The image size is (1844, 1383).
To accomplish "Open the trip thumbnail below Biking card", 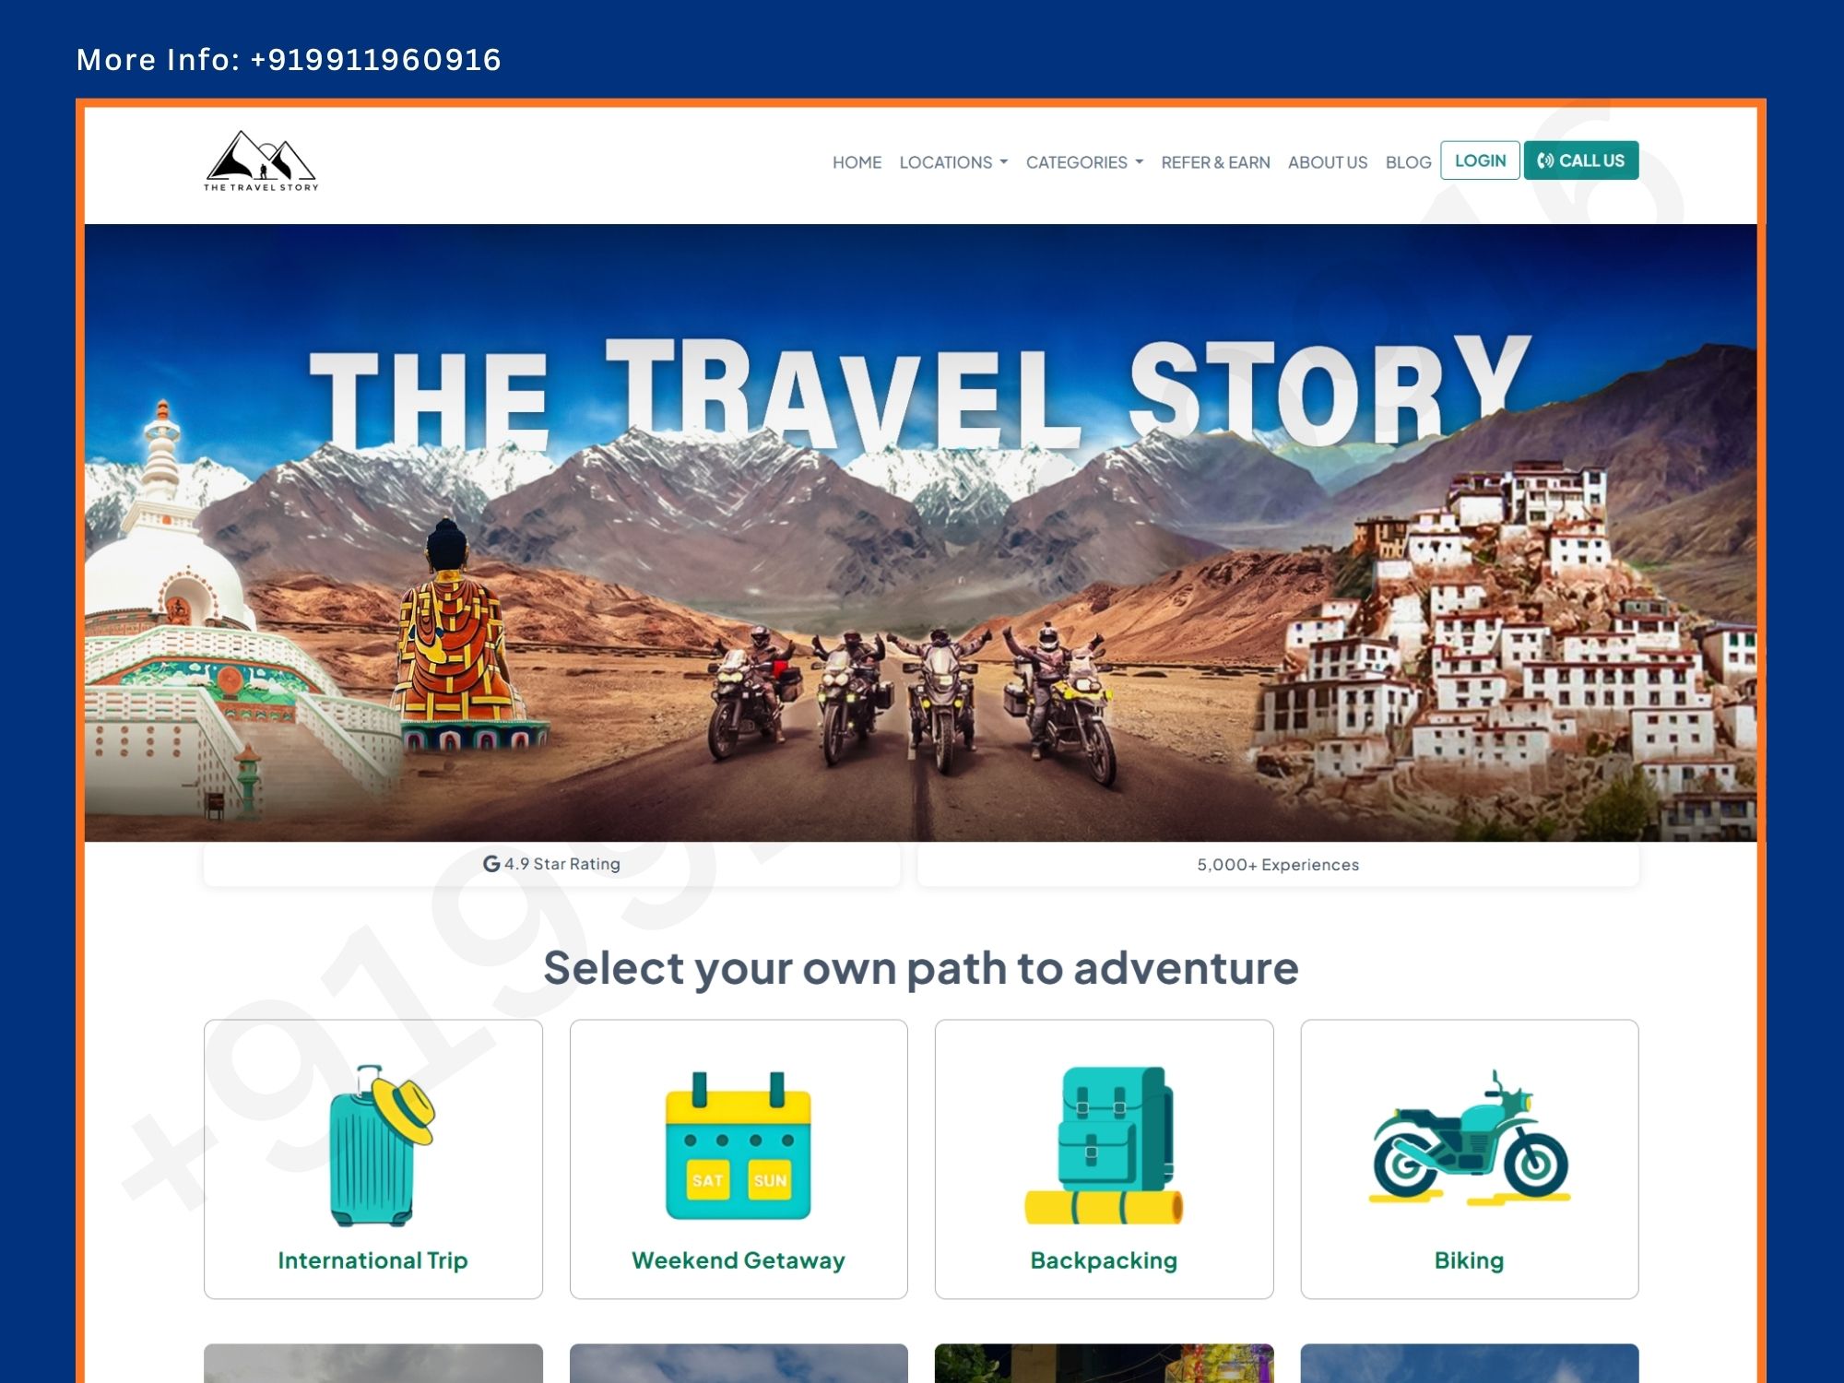I will click(x=1469, y=1363).
